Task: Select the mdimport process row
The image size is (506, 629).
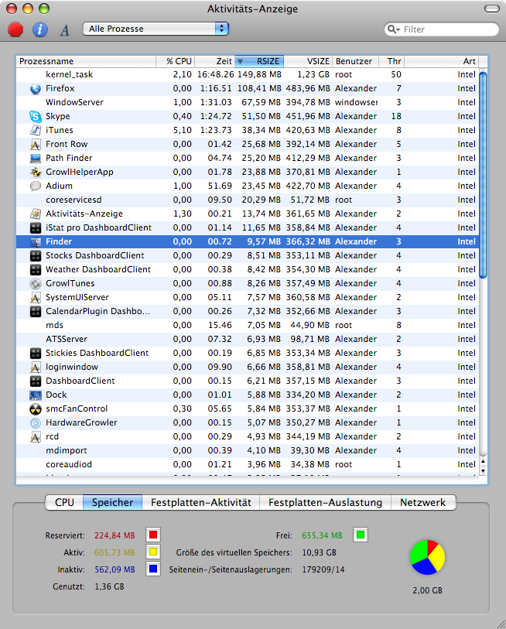Action: coord(248,450)
